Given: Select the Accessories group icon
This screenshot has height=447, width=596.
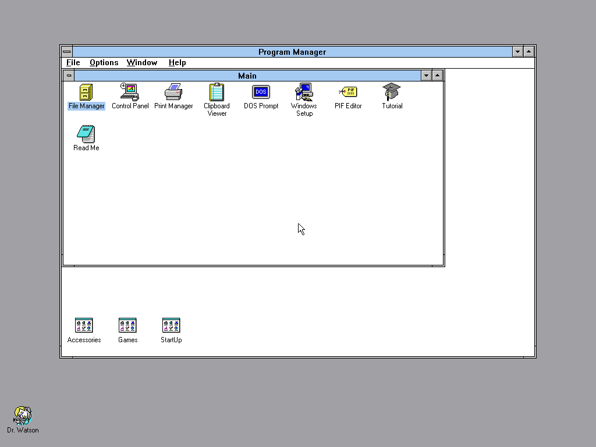Looking at the screenshot, I should coord(84,325).
